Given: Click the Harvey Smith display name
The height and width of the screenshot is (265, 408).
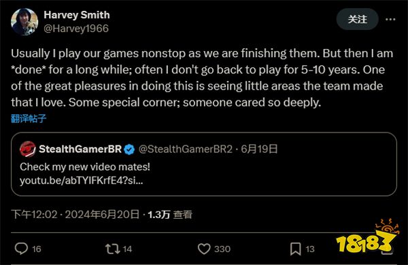Looking at the screenshot, I should pyautogui.click(x=77, y=15).
